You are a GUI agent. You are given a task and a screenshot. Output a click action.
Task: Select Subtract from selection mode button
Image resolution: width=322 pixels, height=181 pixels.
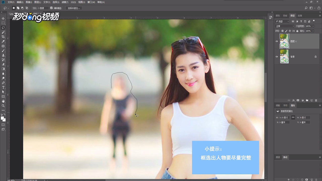[x=22, y=8]
